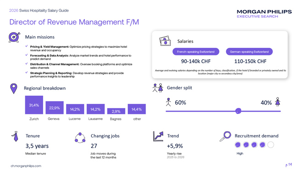
Task: Click the couple icon beside Gender split
Action: 158,88
